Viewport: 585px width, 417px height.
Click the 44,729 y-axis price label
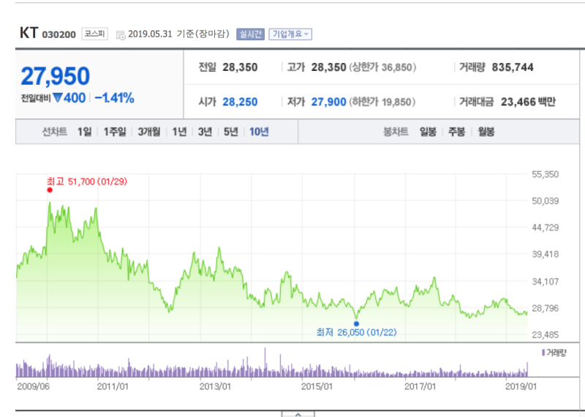[545, 228]
